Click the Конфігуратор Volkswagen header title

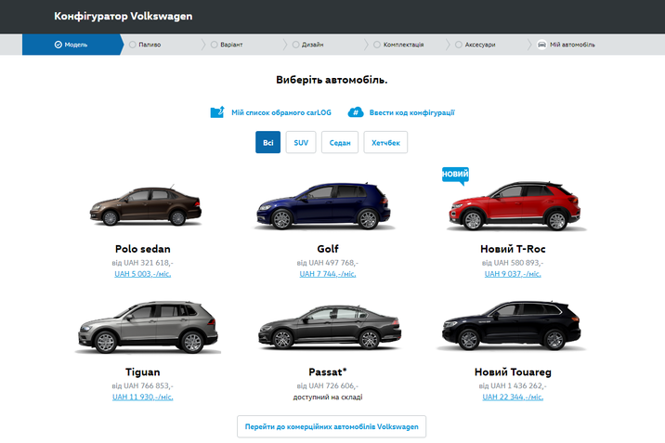pyautogui.click(x=124, y=16)
